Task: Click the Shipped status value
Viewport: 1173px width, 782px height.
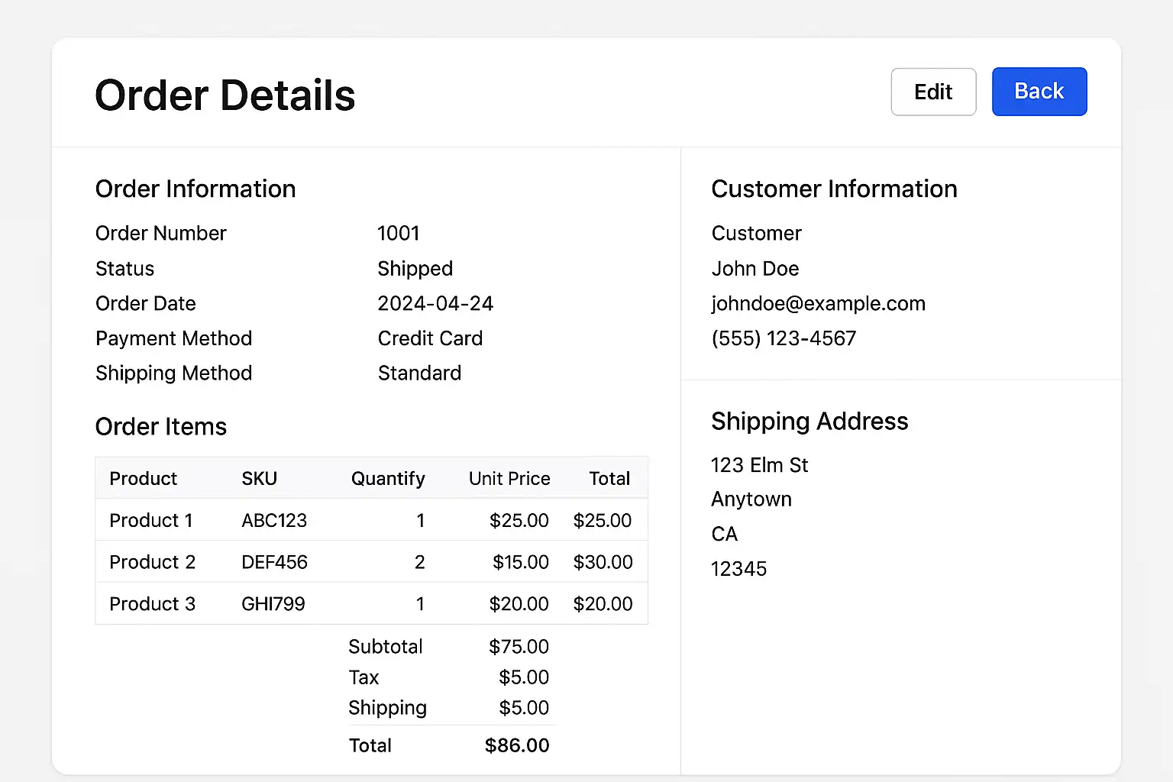Action: click(x=415, y=269)
